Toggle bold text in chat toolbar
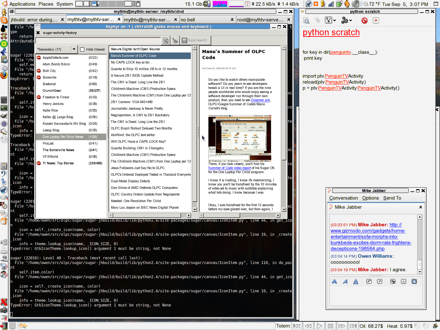The image size is (440, 330). coord(334,282)
